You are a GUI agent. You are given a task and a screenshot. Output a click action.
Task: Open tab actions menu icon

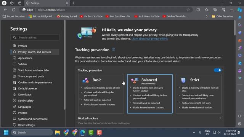[x=20, y=3]
